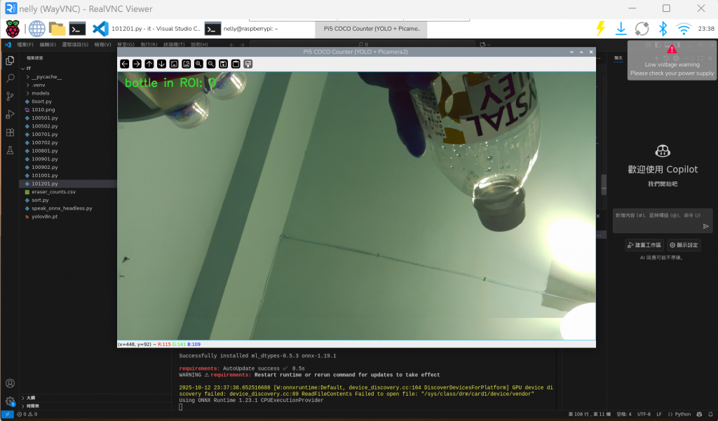The width and height of the screenshot is (718, 421).
Task: Click the back arrow in the COCO Counter toolbar
Action: [125, 64]
